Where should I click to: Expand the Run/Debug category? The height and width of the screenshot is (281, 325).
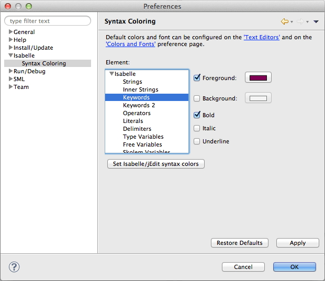coord(10,71)
